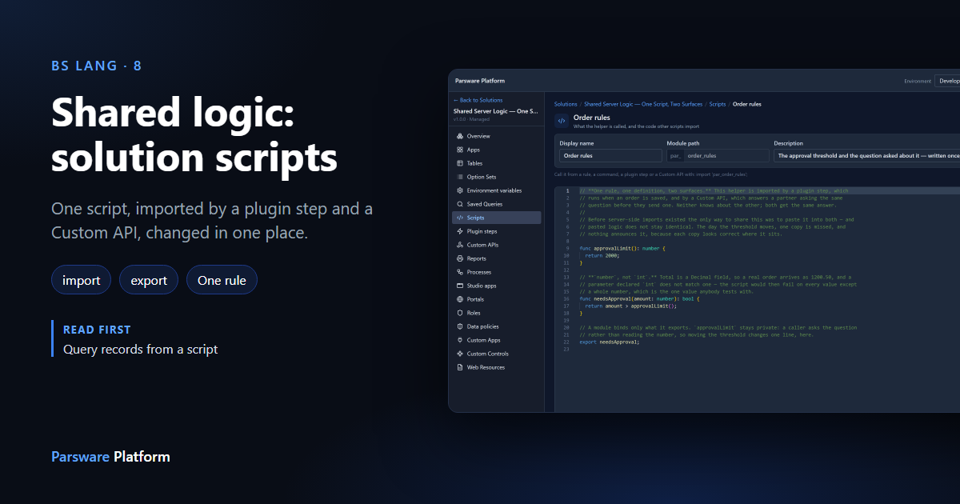This screenshot has width=960, height=504.
Task: Click the 'Call it from a rule' import hint text
Action: (650, 174)
